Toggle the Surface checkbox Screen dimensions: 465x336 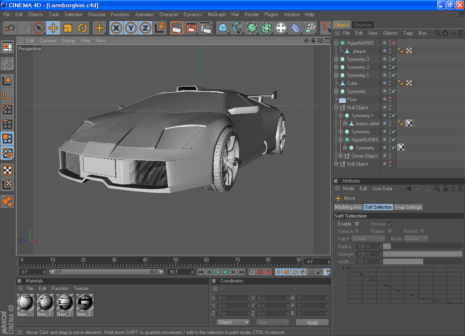(x=357, y=231)
